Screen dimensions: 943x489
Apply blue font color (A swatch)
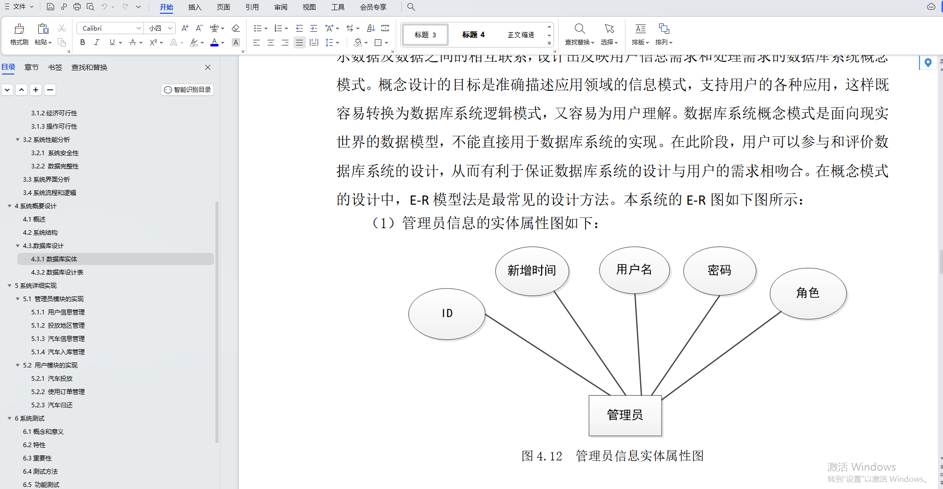[x=214, y=42]
